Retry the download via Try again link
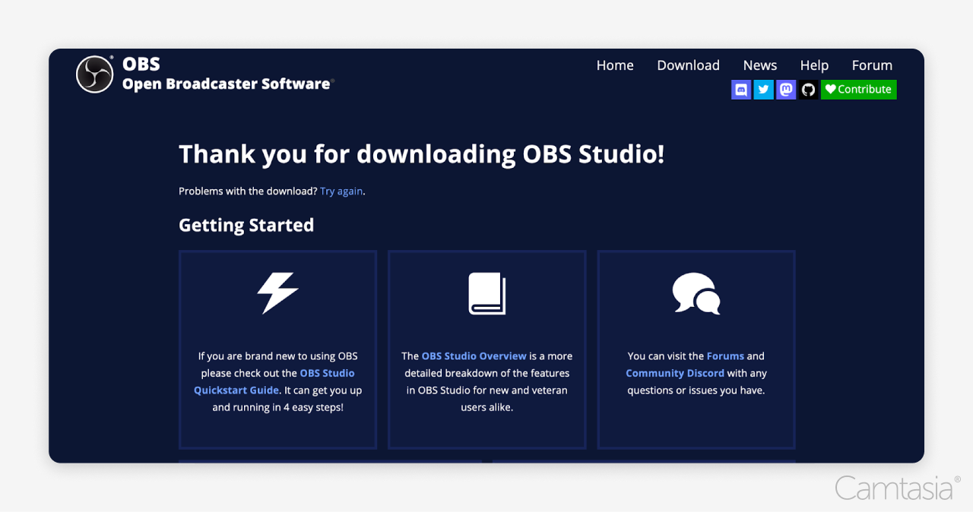The width and height of the screenshot is (973, 512). 341,191
